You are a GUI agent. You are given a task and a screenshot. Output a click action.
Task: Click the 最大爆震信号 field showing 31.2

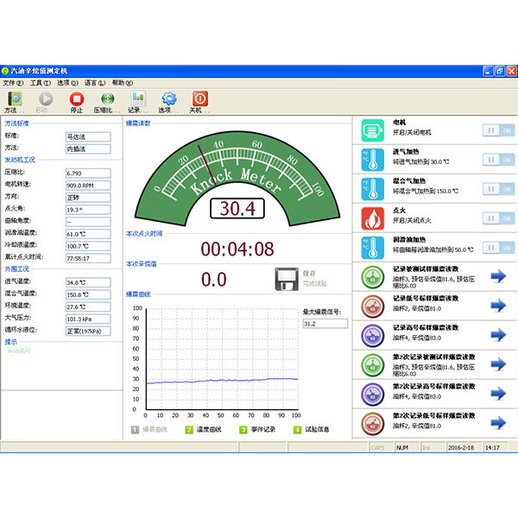pyautogui.click(x=325, y=324)
